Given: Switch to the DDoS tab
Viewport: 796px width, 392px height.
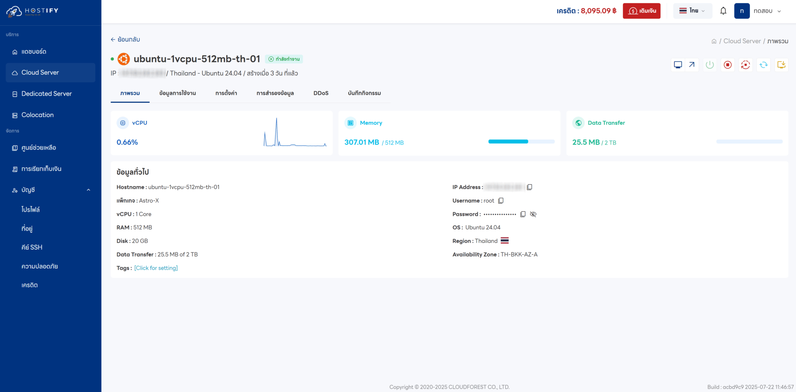Looking at the screenshot, I should (x=321, y=93).
